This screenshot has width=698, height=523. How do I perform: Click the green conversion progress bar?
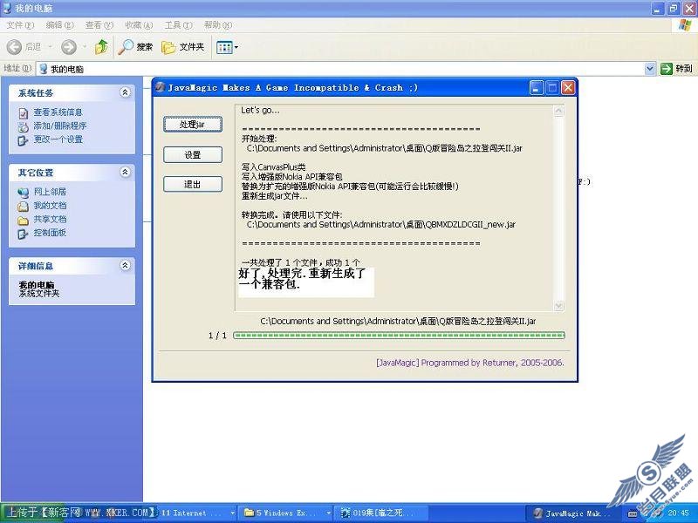(x=399, y=336)
